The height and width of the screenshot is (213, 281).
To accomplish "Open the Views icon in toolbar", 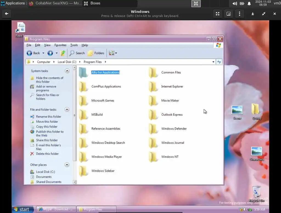I will tap(111, 53).
